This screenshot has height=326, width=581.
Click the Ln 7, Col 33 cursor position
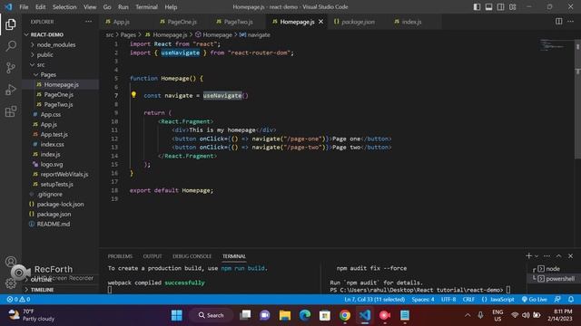(375, 300)
